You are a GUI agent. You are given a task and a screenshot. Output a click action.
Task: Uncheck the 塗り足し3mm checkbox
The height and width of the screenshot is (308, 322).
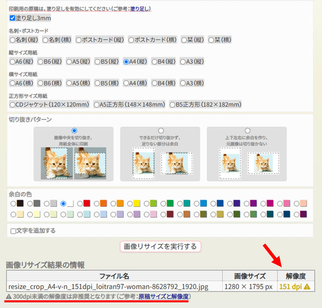pyautogui.click(x=12, y=18)
